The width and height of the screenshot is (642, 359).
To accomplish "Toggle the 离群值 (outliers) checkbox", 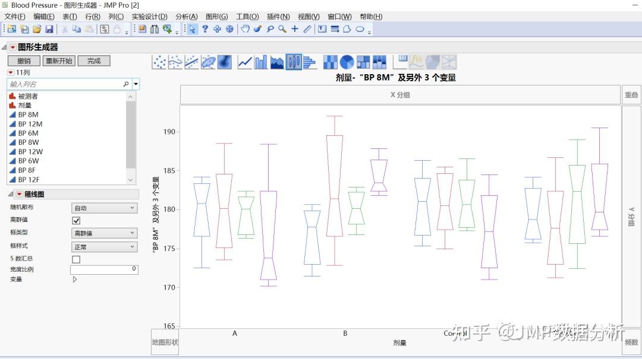I will coord(76,220).
